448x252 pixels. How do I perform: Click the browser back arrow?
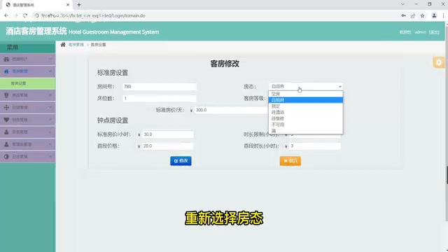[6, 15]
